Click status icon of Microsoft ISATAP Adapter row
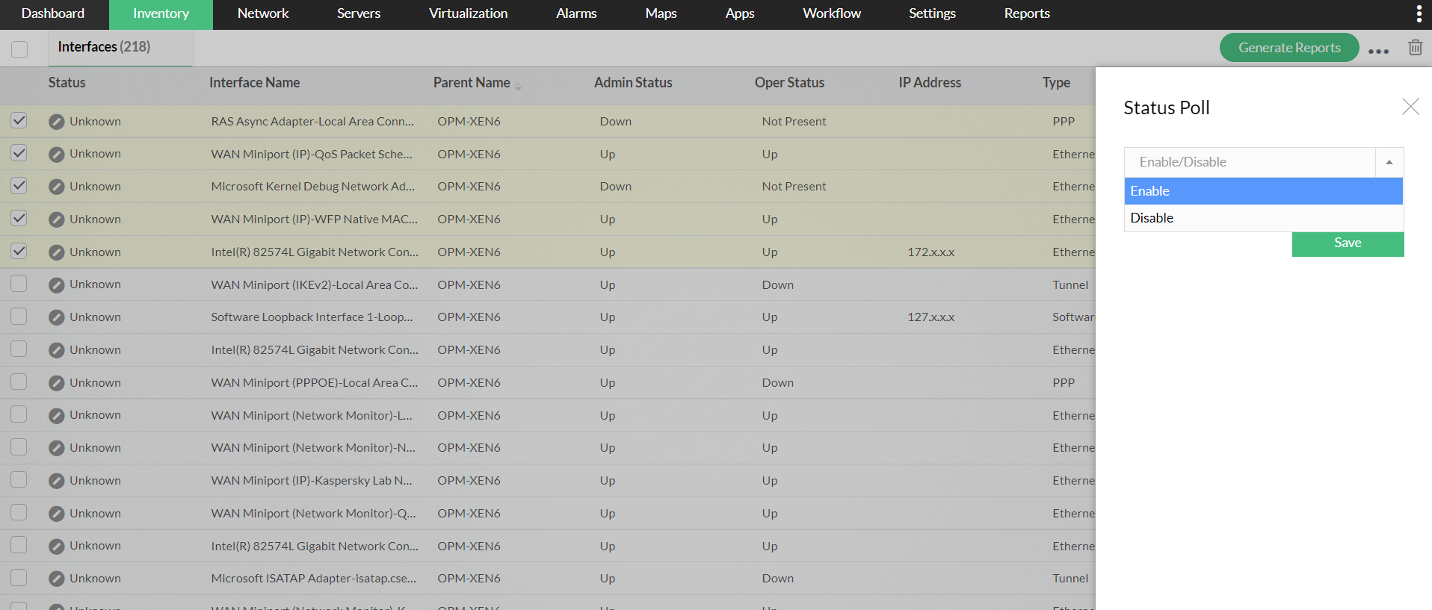This screenshot has height=610, width=1432. coord(57,579)
